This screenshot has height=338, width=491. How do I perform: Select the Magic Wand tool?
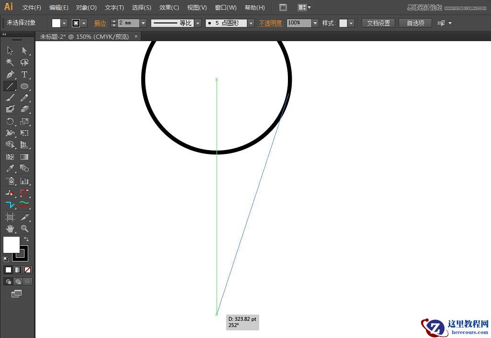point(10,63)
